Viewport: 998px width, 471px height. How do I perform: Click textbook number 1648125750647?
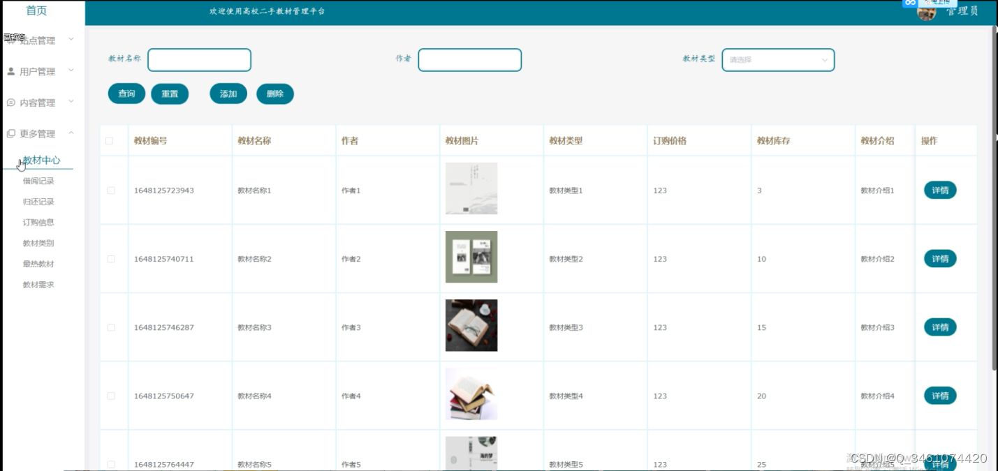pyautogui.click(x=164, y=396)
